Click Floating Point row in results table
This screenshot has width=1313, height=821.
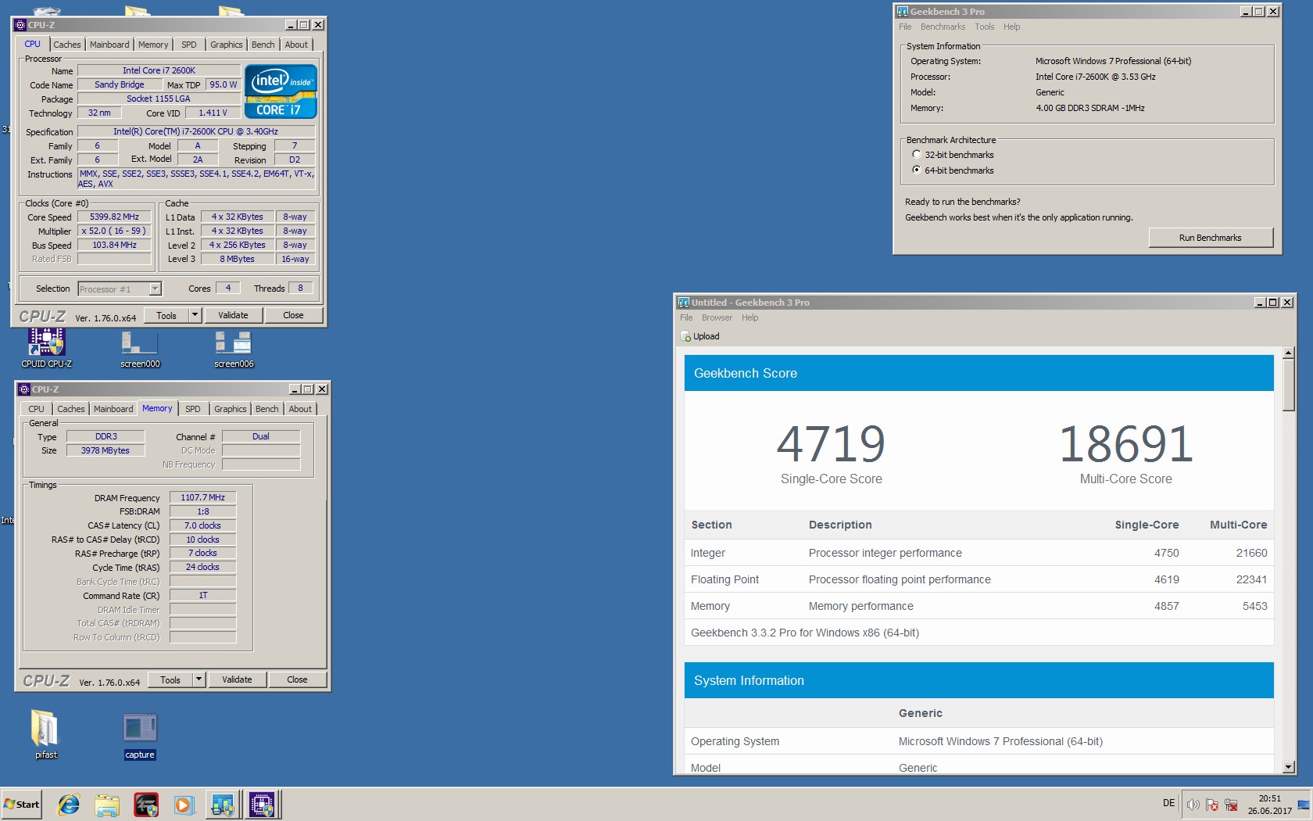point(978,579)
